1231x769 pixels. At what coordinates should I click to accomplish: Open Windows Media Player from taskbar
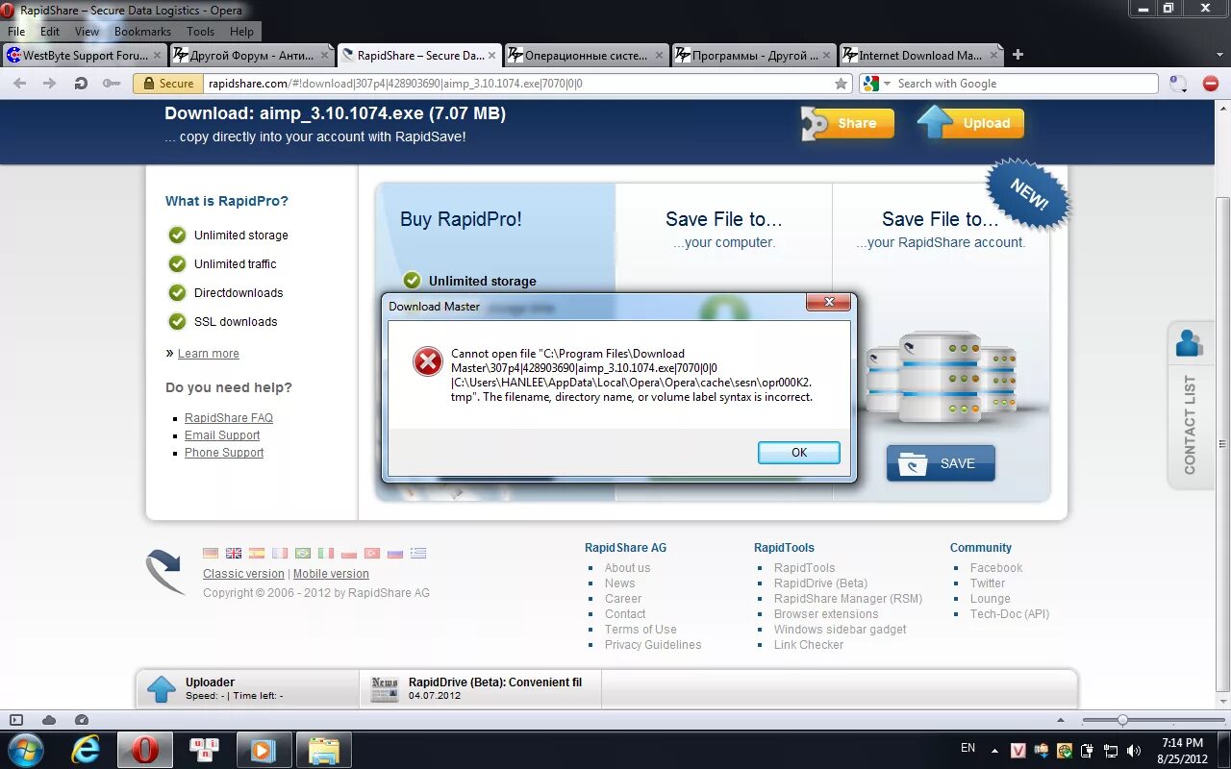point(263,750)
